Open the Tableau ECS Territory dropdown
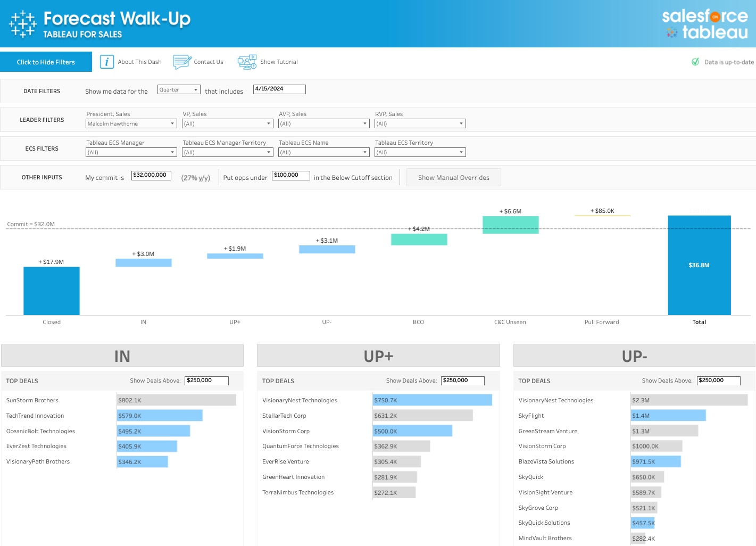 [420, 152]
